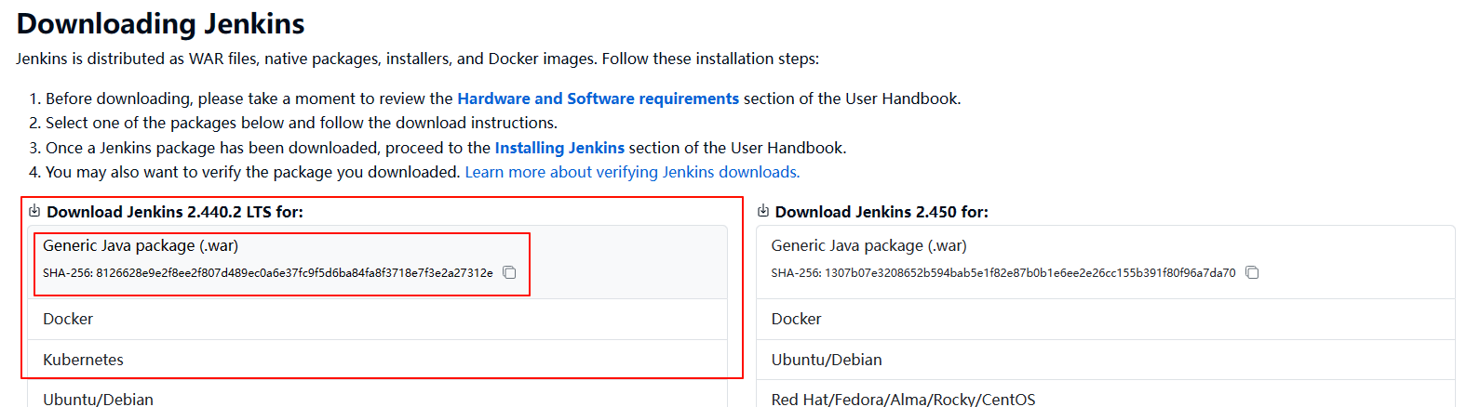Click download icon beside Jenkins 2.440.2 LTS heading
The width and height of the screenshot is (1467, 407).
point(34,211)
